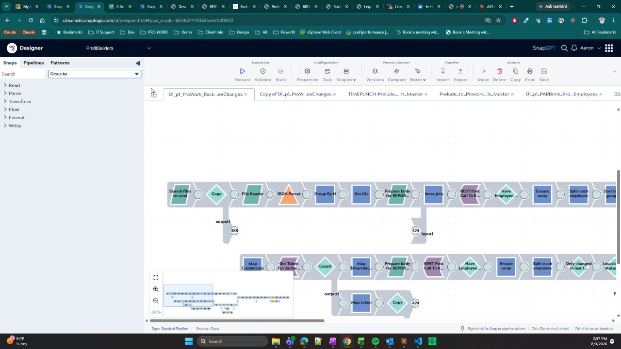The image size is (621, 349).
Task: Open pipeline Stats chart icon
Action: coord(281,71)
